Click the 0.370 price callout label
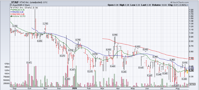 pyautogui.click(x=90, y=71)
